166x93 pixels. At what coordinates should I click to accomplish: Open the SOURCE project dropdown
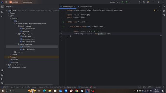click(15, 2)
